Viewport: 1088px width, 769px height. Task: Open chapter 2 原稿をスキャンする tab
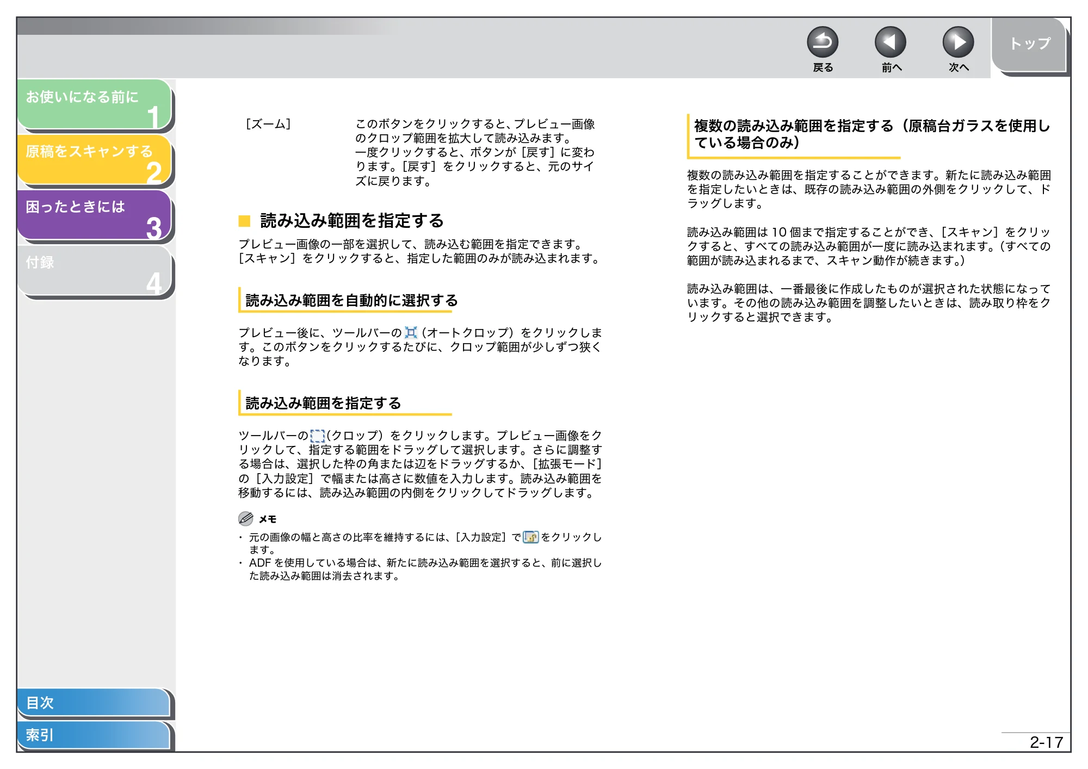pyautogui.click(x=95, y=159)
